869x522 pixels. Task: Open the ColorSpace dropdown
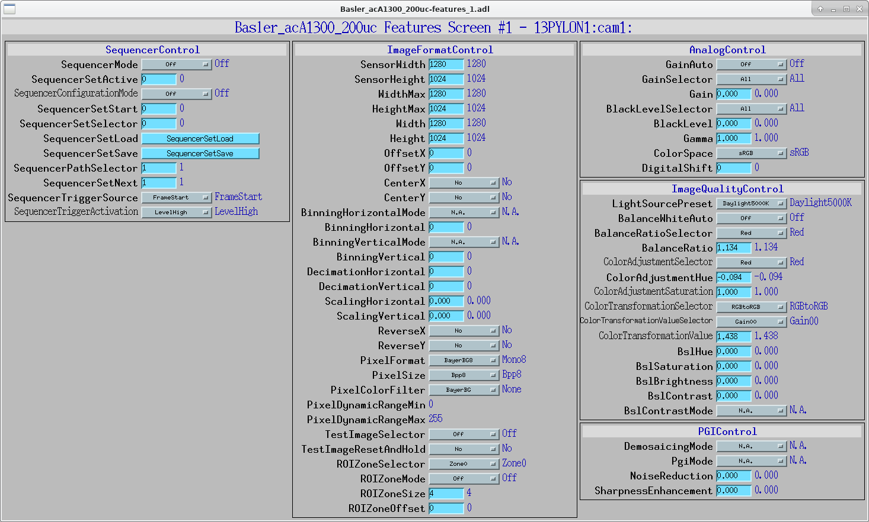pyautogui.click(x=752, y=153)
